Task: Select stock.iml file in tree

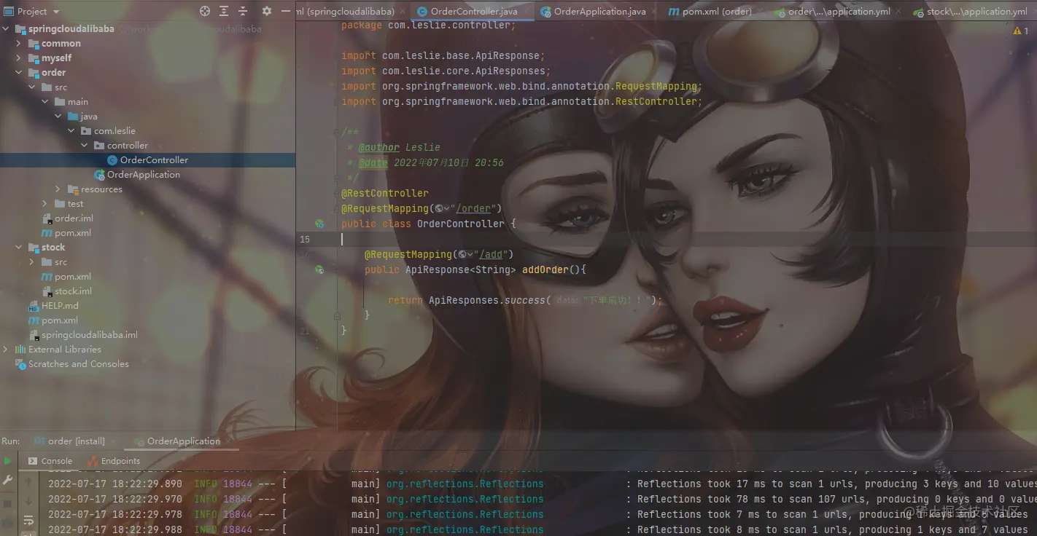Action: click(73, 291)
